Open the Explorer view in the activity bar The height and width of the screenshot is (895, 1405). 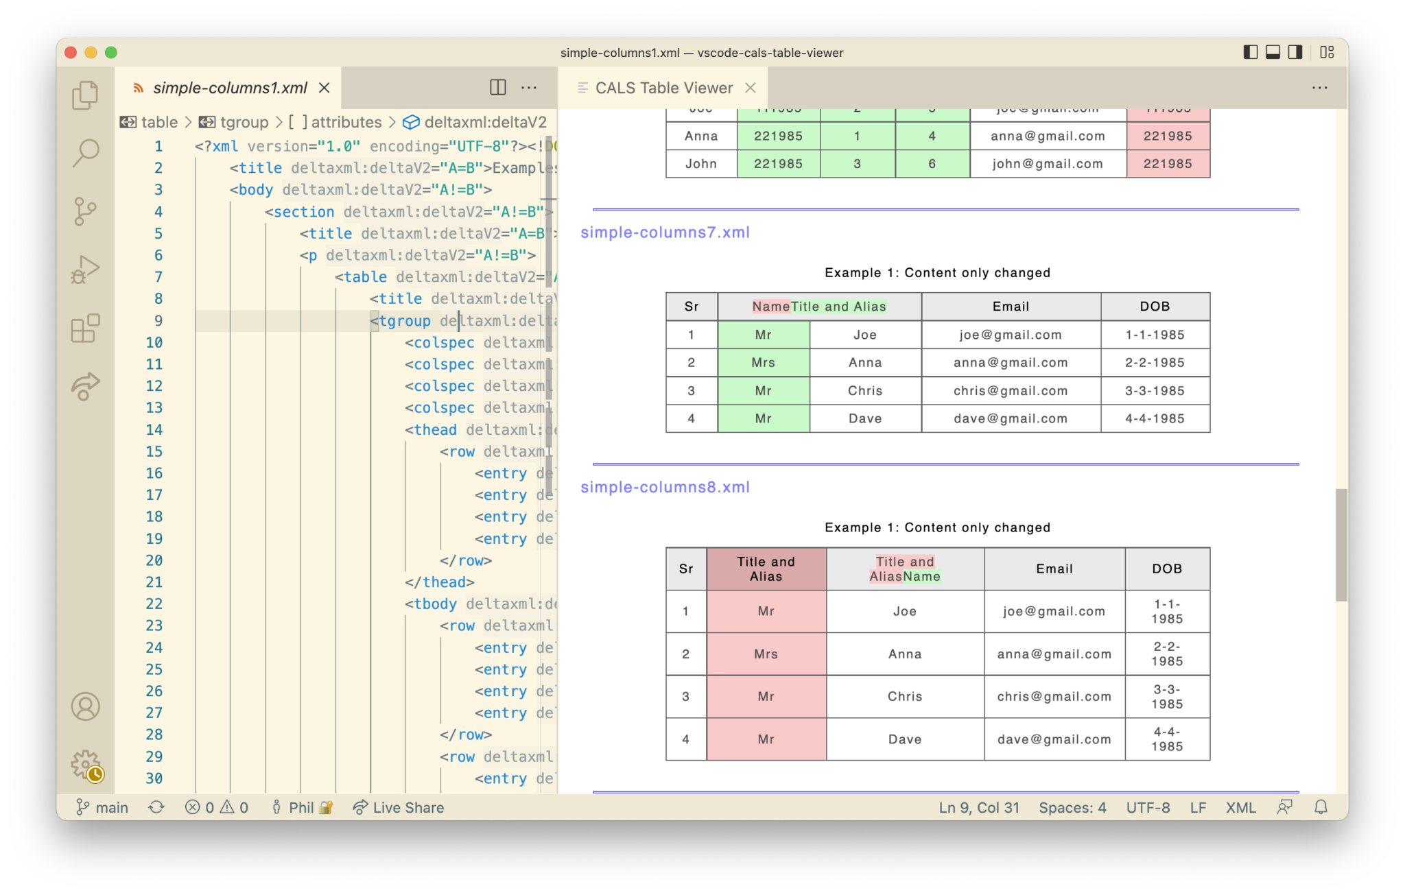pyautogui.click(x=85, y=95)
